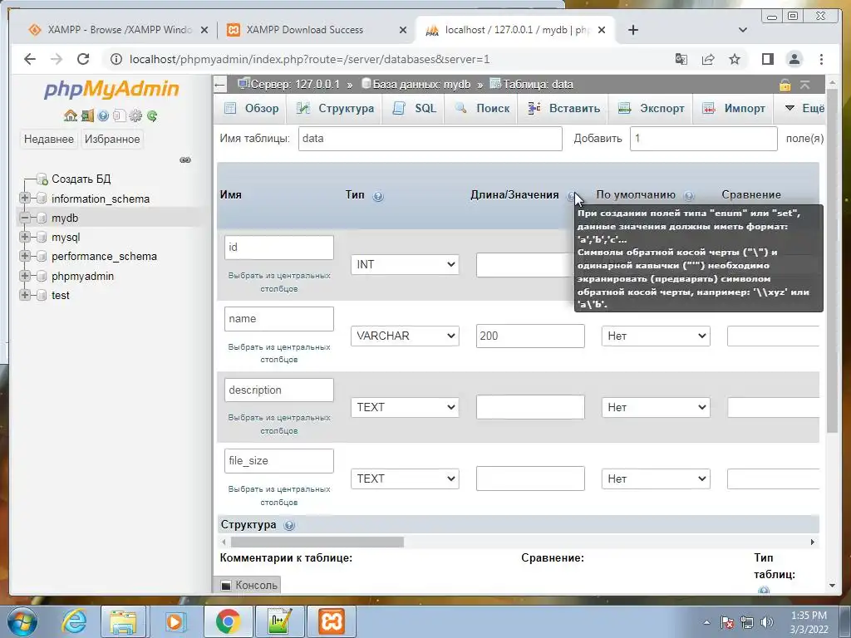The width and height of the screenshot is (851, 638).
Task: Click the help icon beside Структура
Action: pyautogui.click(x=289, y=525)
